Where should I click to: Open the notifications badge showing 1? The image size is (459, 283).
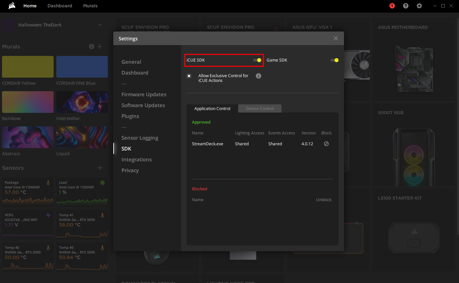tap(392, 6)
